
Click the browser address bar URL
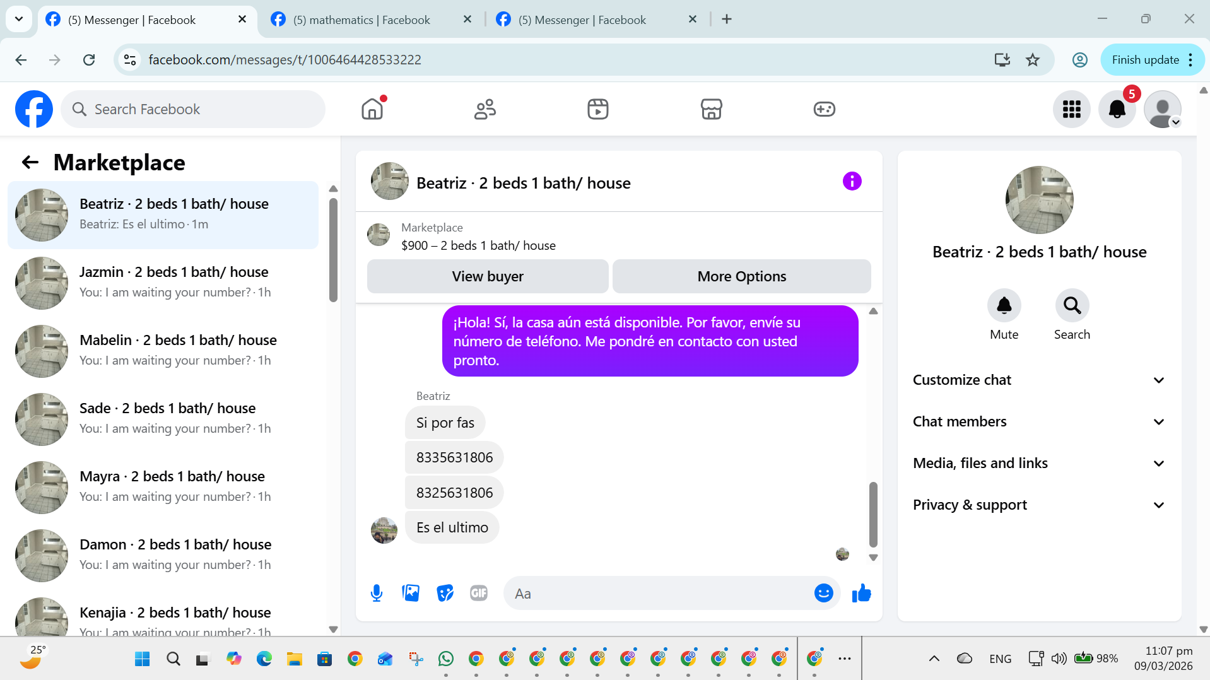pos(285,60)
